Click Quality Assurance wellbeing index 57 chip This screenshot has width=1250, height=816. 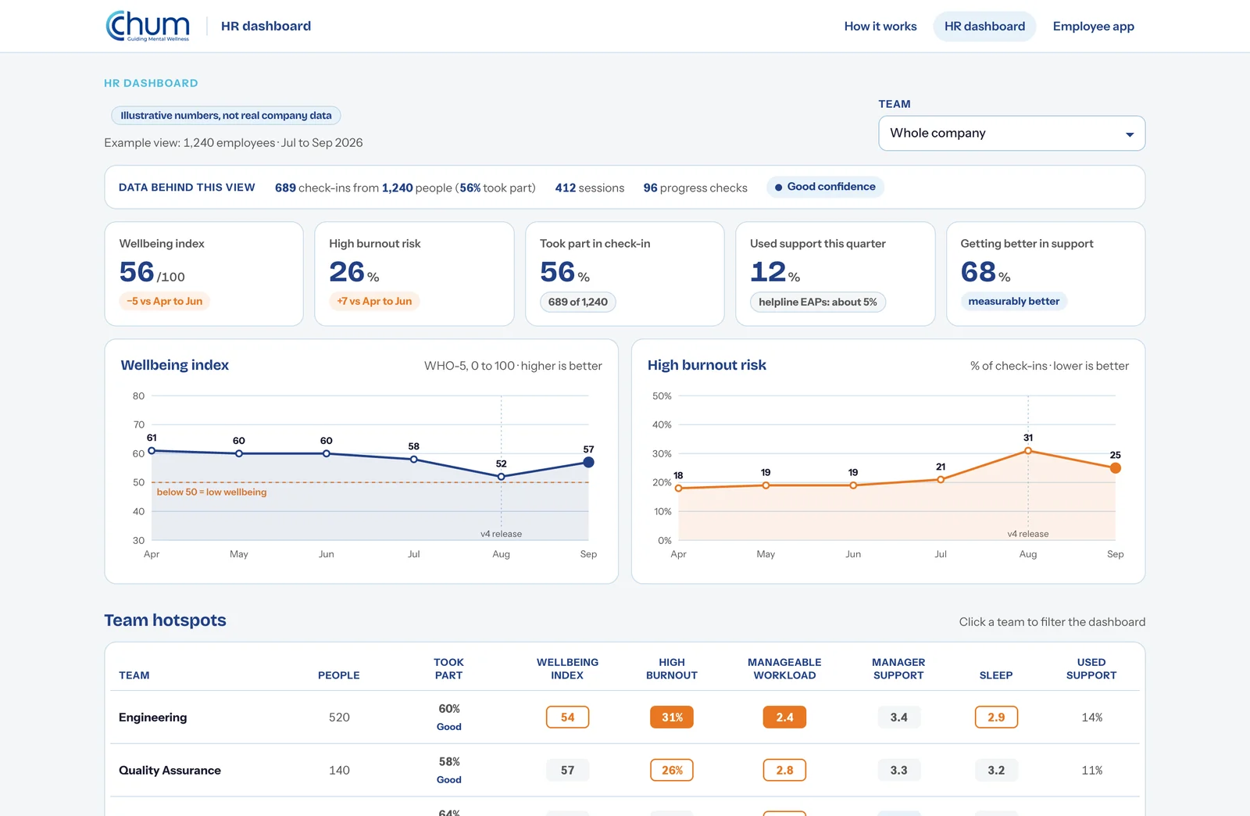pos(568,771)
